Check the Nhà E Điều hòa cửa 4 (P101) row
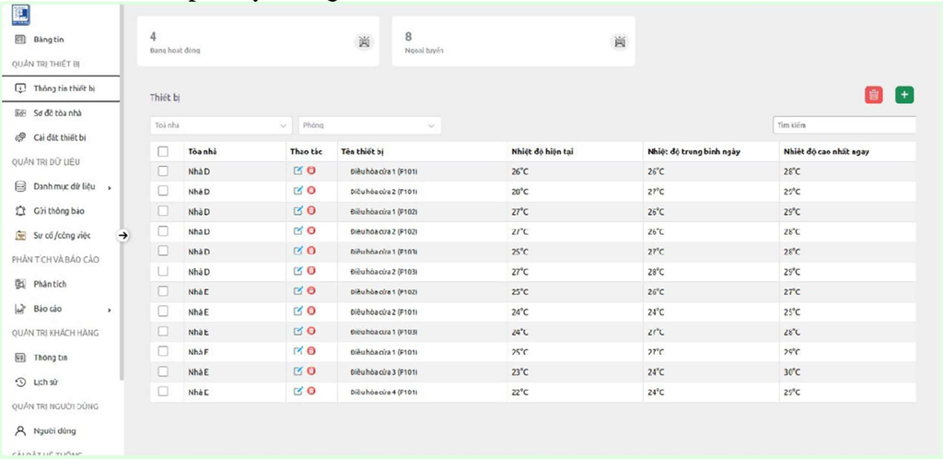 pos(163,392)
